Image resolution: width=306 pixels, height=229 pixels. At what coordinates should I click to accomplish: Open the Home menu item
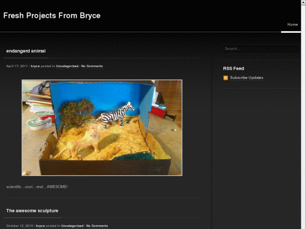293,25
